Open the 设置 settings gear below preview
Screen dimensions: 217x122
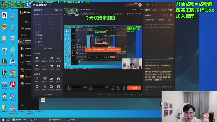pos(124,87)
